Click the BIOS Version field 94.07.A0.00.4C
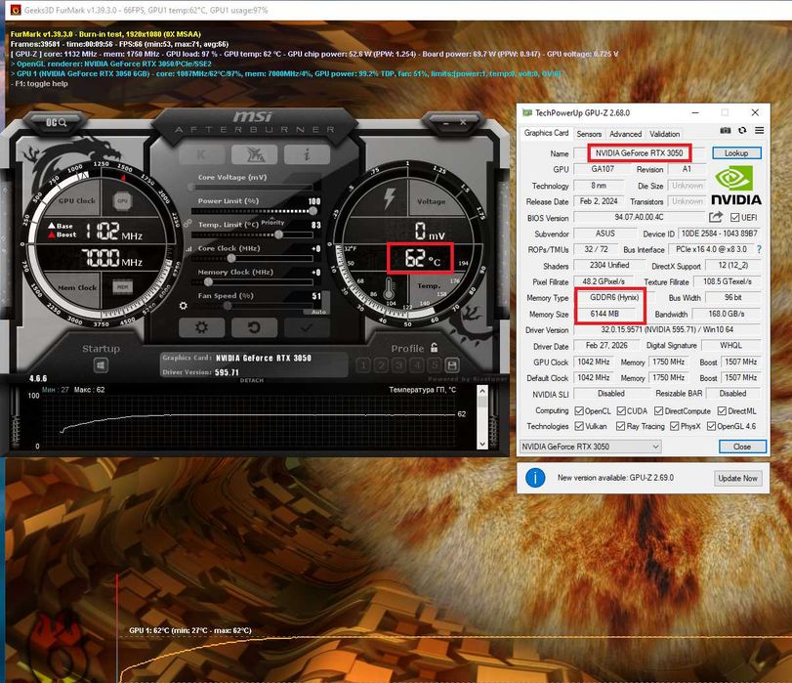This screenshot has height=683, width=792. click(x=639, y=217)
